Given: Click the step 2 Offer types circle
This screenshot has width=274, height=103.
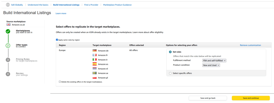Looking at the screenshot, I should [8, 46].
